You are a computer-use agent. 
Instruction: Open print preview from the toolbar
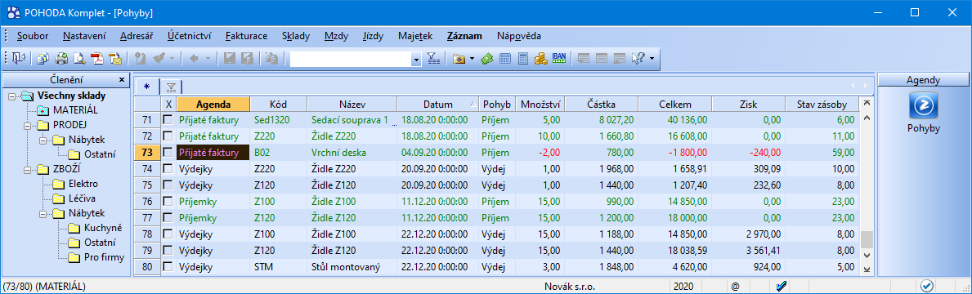click(79, 59)
